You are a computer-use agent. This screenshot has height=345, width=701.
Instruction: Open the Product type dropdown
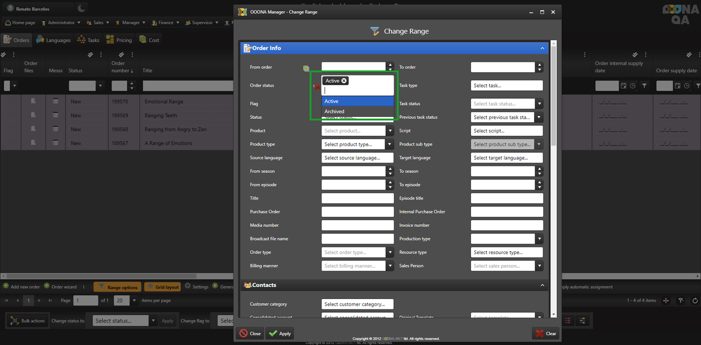pyautogui.click(x=390, y=145)
